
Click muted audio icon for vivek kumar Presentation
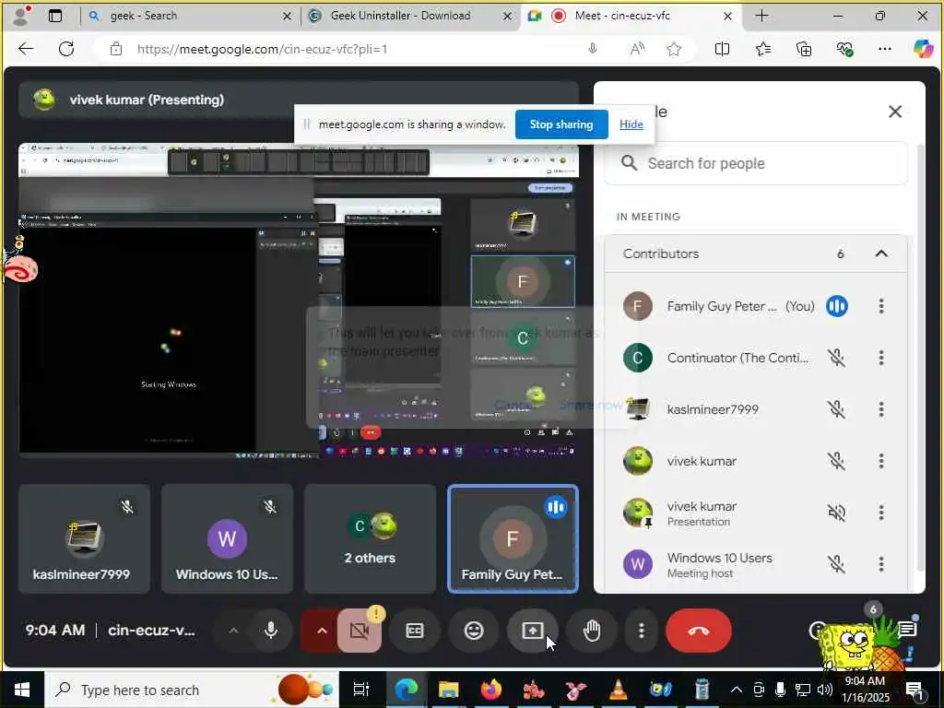click(x=836, y=513)
